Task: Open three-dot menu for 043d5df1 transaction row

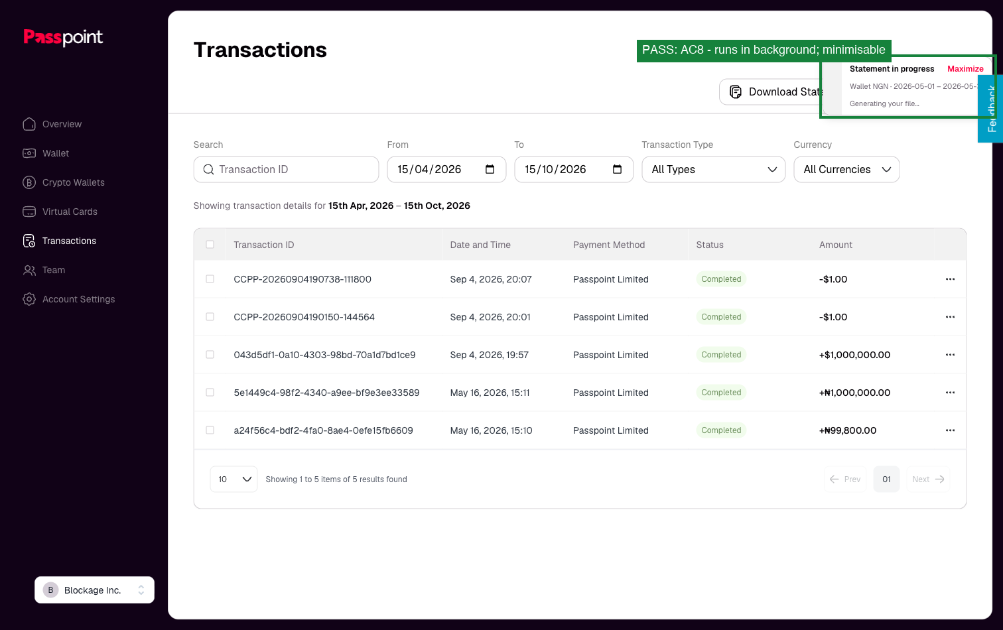Action: click(950, 355)
